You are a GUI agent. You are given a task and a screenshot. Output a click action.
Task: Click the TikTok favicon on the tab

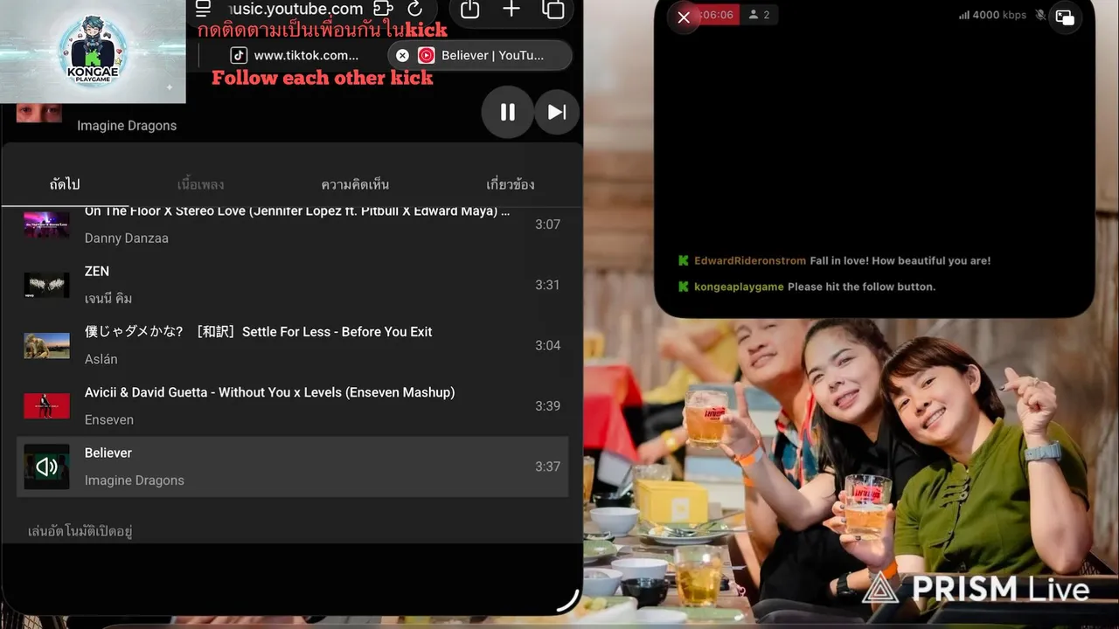(239, 55)
